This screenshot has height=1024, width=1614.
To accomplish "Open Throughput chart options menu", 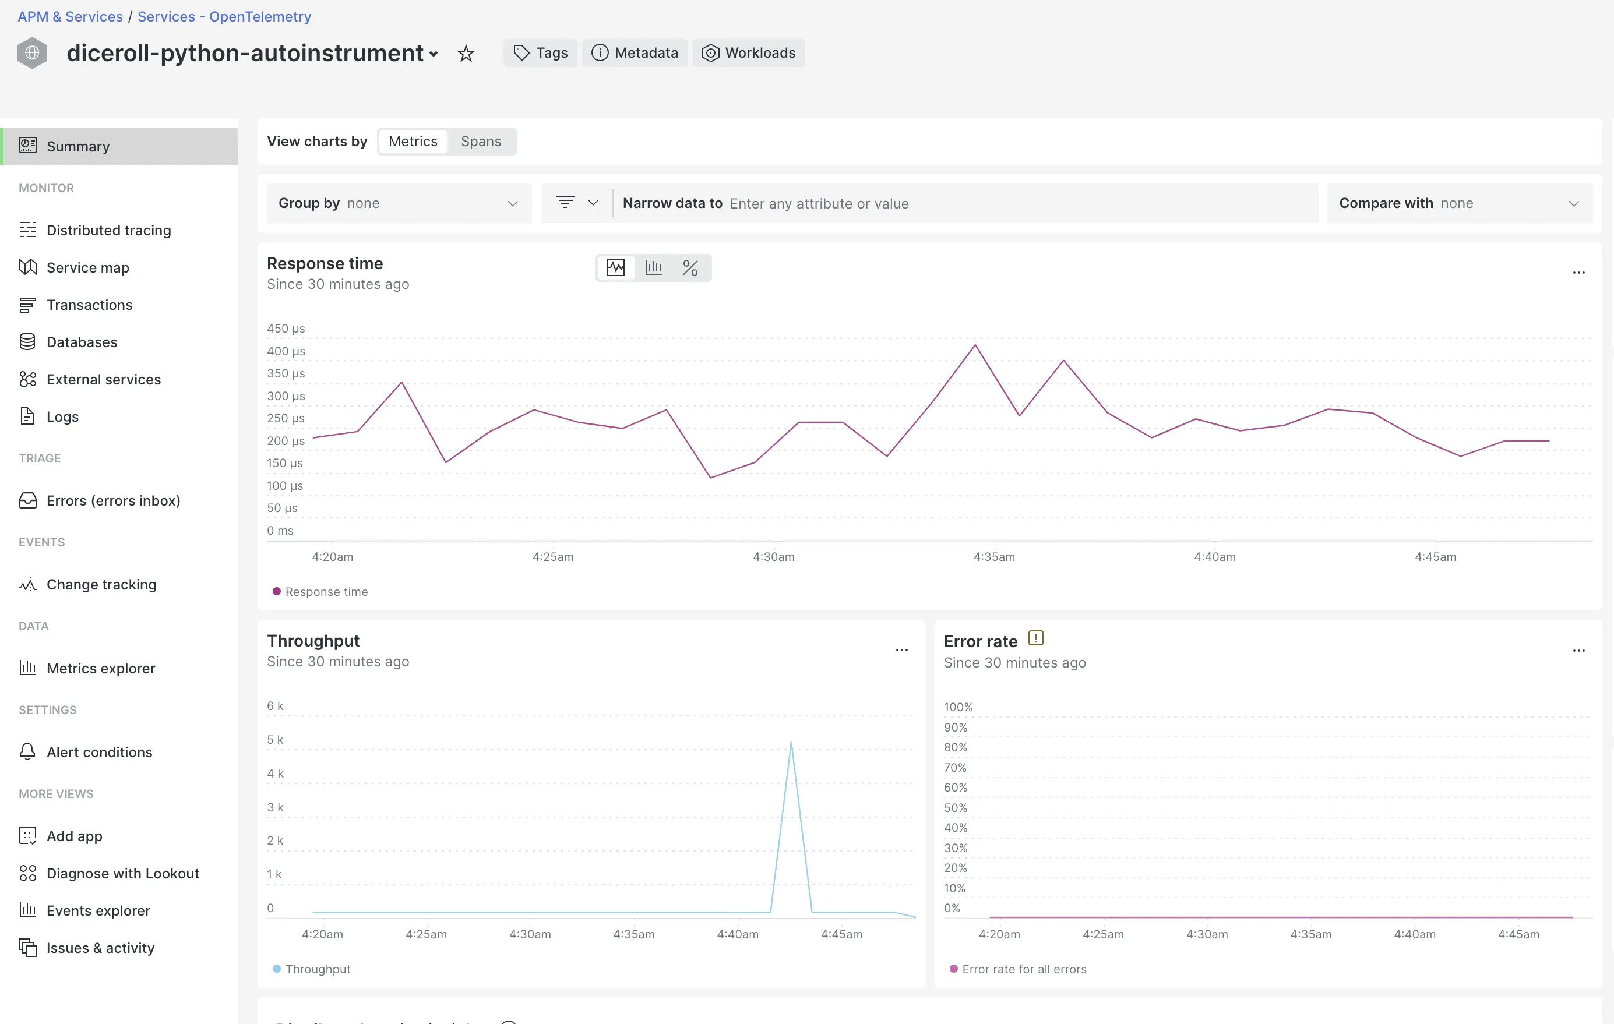I will (x=901, y=650).
